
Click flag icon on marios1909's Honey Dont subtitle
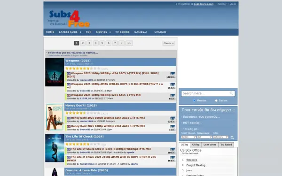pyautogui.click(x=69, y=118)
